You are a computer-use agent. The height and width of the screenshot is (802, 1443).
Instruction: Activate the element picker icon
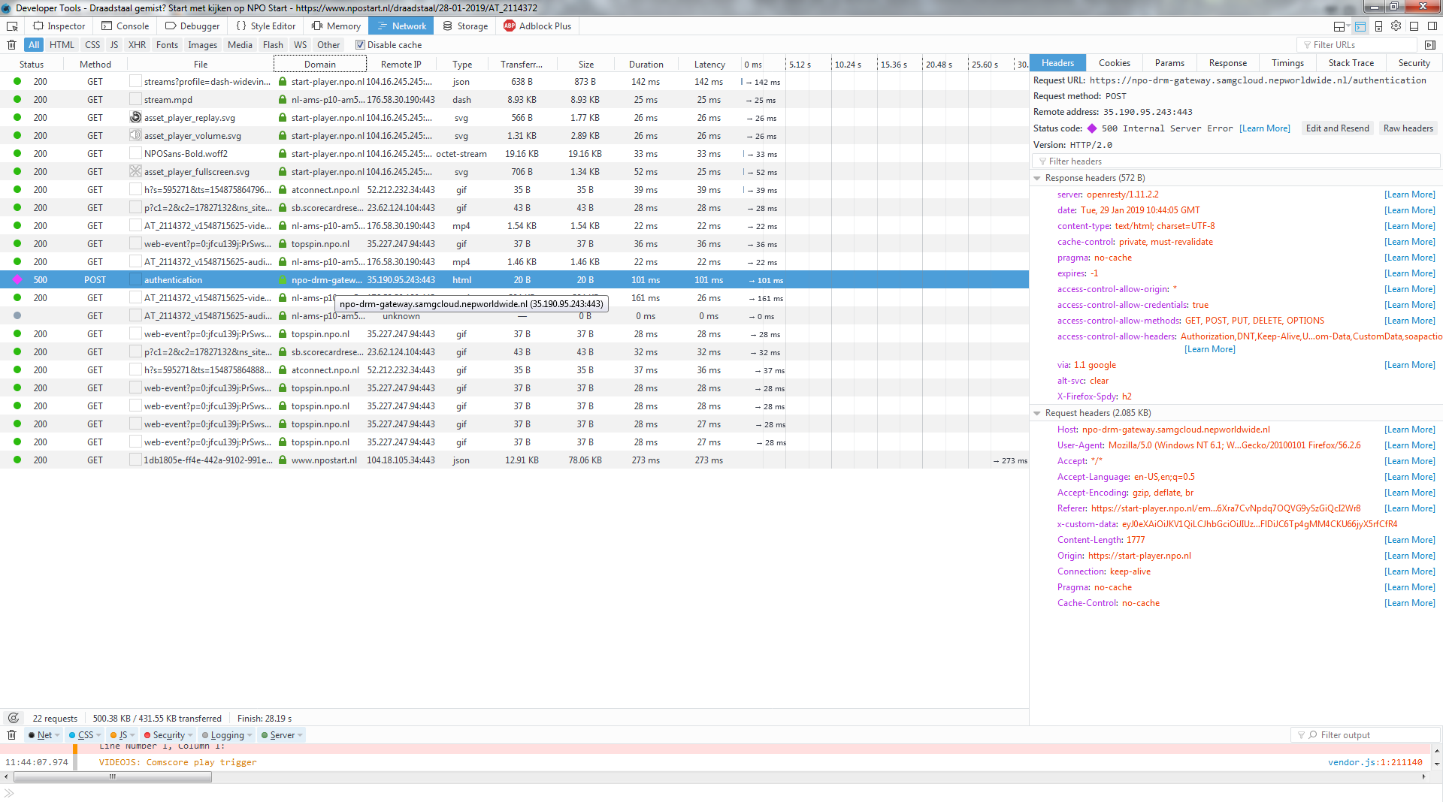tap(12, 26)
